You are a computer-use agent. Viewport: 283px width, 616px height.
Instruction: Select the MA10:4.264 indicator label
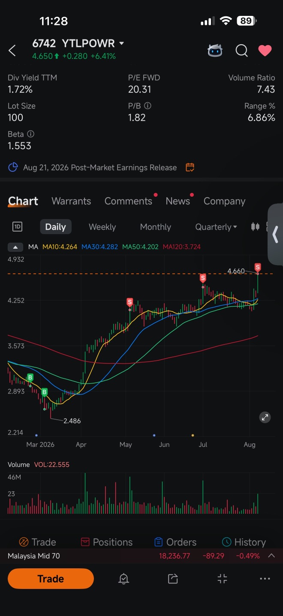coord(60,247)
